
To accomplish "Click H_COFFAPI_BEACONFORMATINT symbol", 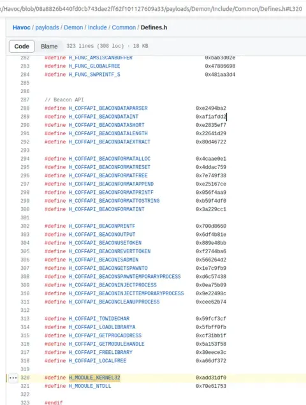I will [106, 209].
